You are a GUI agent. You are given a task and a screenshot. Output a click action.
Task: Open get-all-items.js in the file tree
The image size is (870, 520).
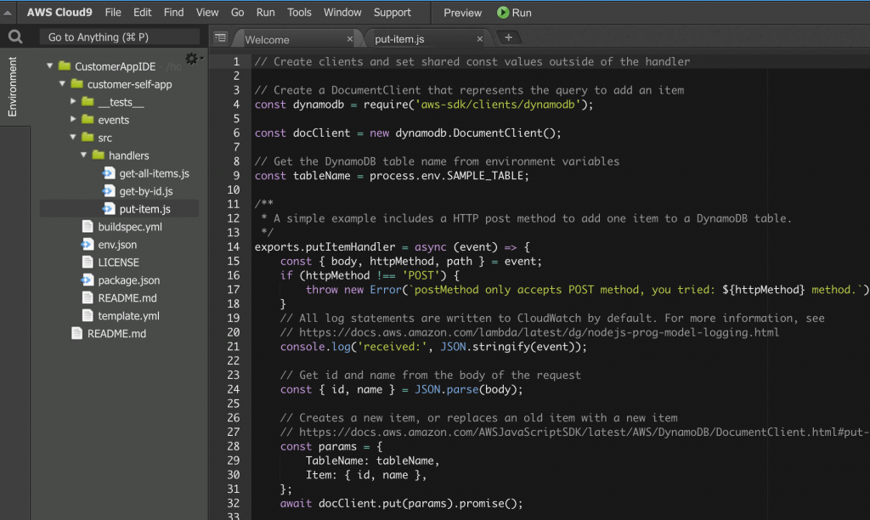click(x=154, y=173)
